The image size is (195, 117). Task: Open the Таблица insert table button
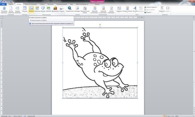25,10
